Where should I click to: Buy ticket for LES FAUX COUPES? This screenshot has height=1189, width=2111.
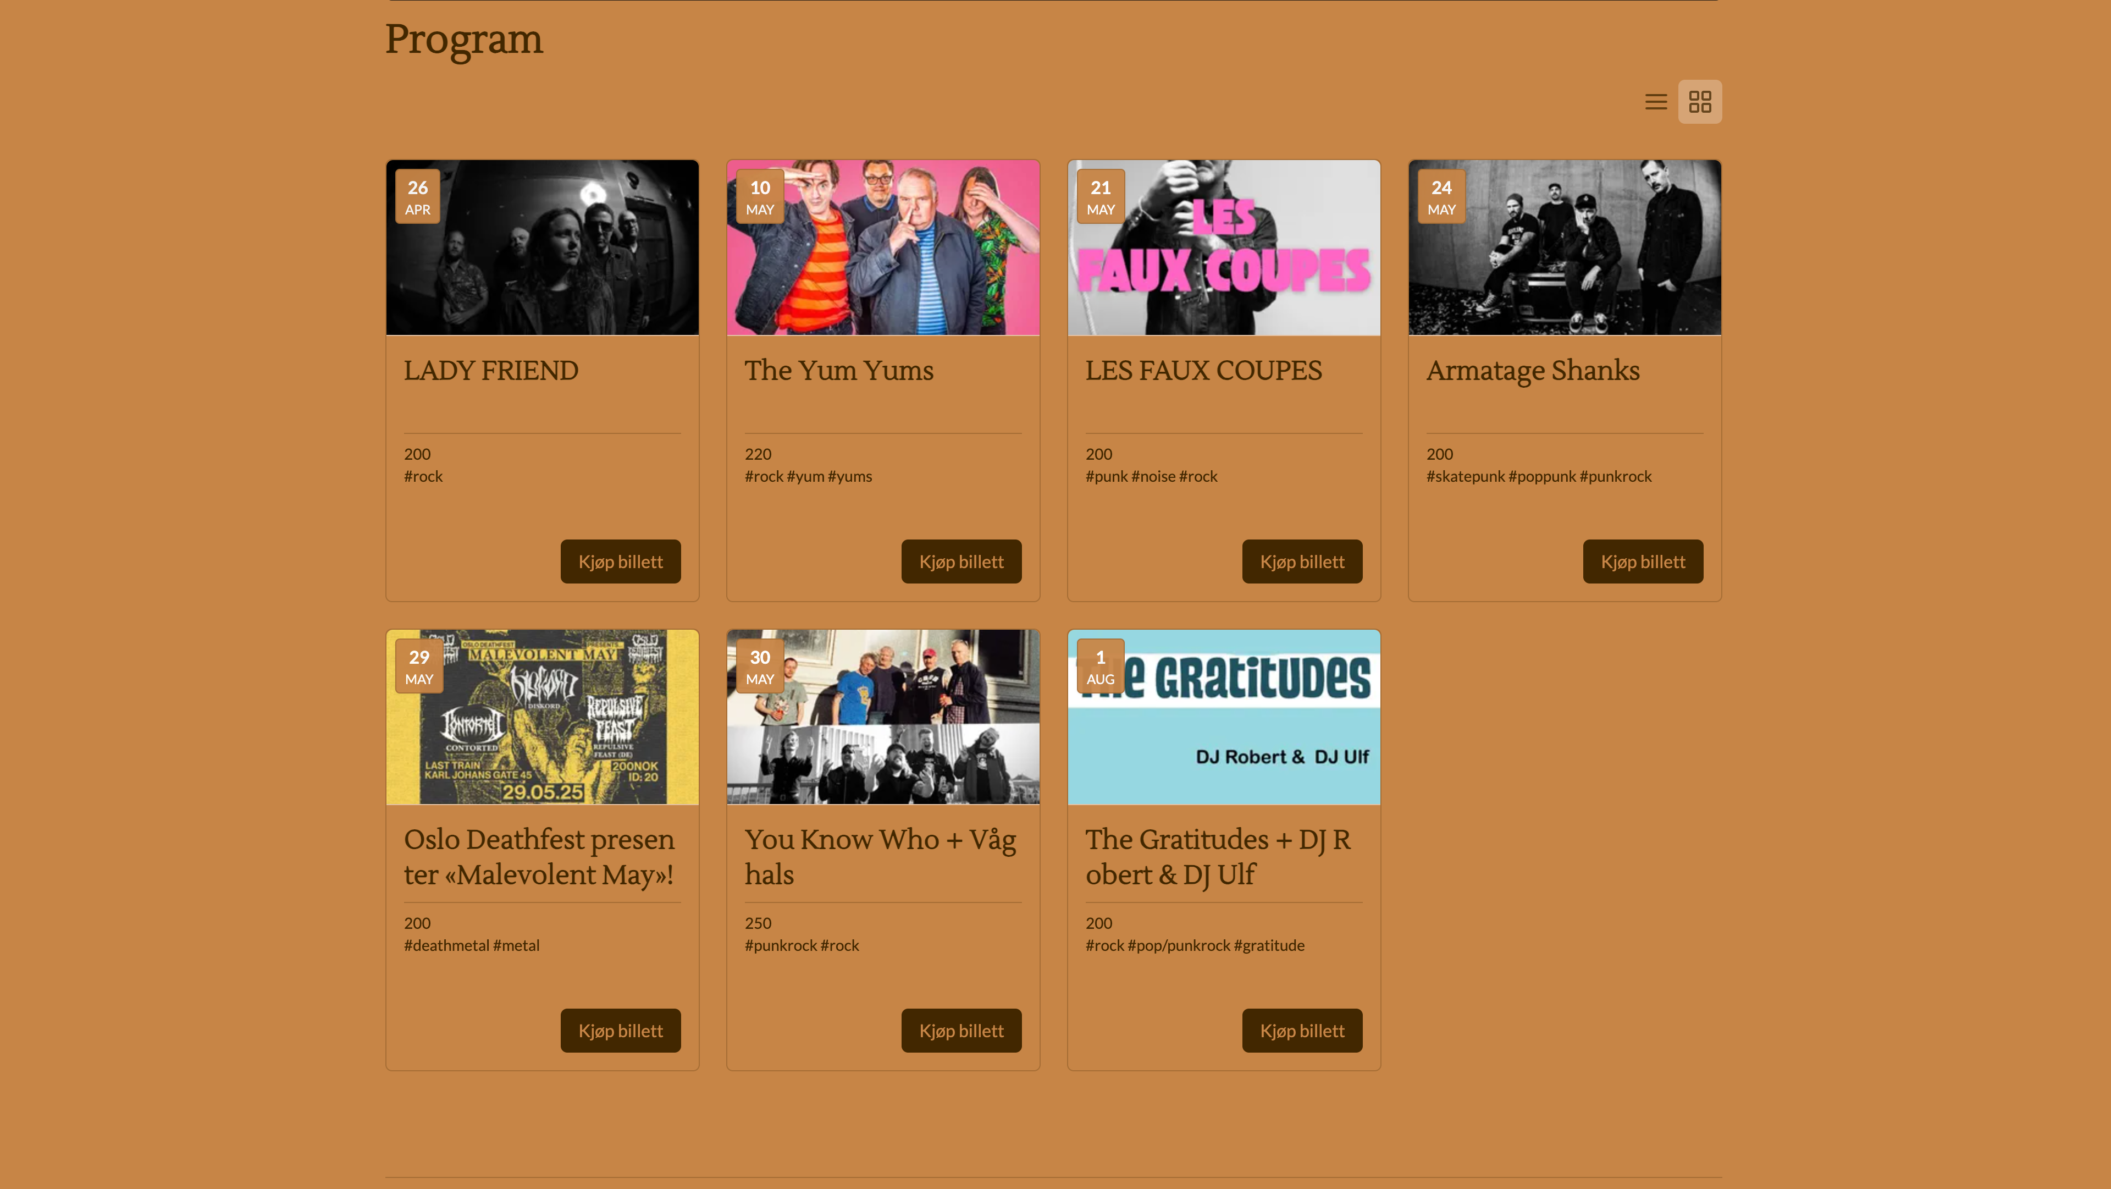1302,562
